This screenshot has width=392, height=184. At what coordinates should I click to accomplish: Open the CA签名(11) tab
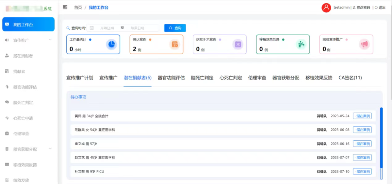coord(350,78)
